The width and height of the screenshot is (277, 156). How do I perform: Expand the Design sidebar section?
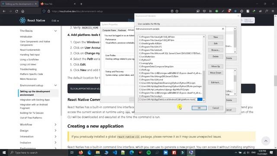[55, 130]
